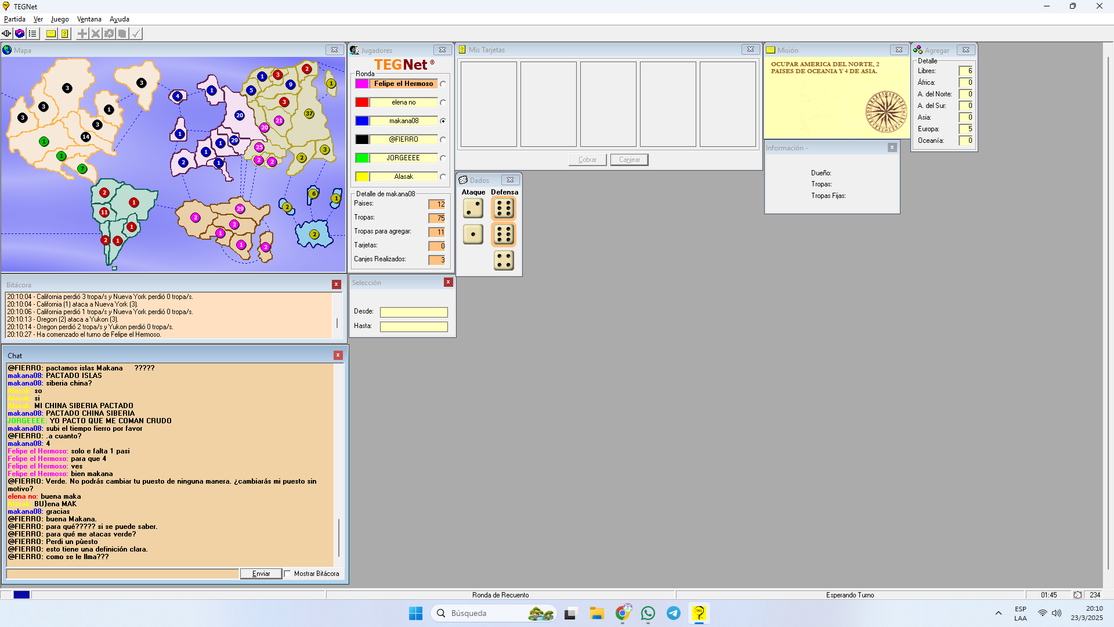1114x627 pixels.
Task: Close the Chat panel
Action: pyautogui.click(x=338, y=355)
